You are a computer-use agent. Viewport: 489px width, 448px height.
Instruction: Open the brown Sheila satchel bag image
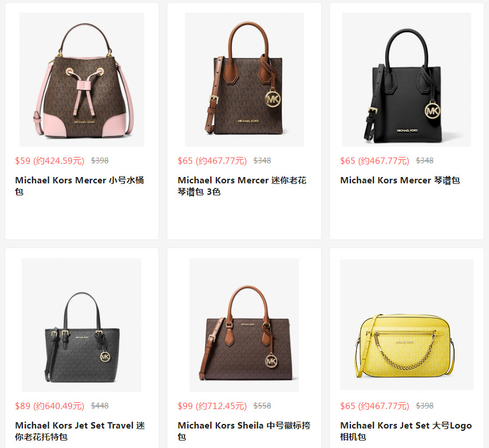(244, 325)
